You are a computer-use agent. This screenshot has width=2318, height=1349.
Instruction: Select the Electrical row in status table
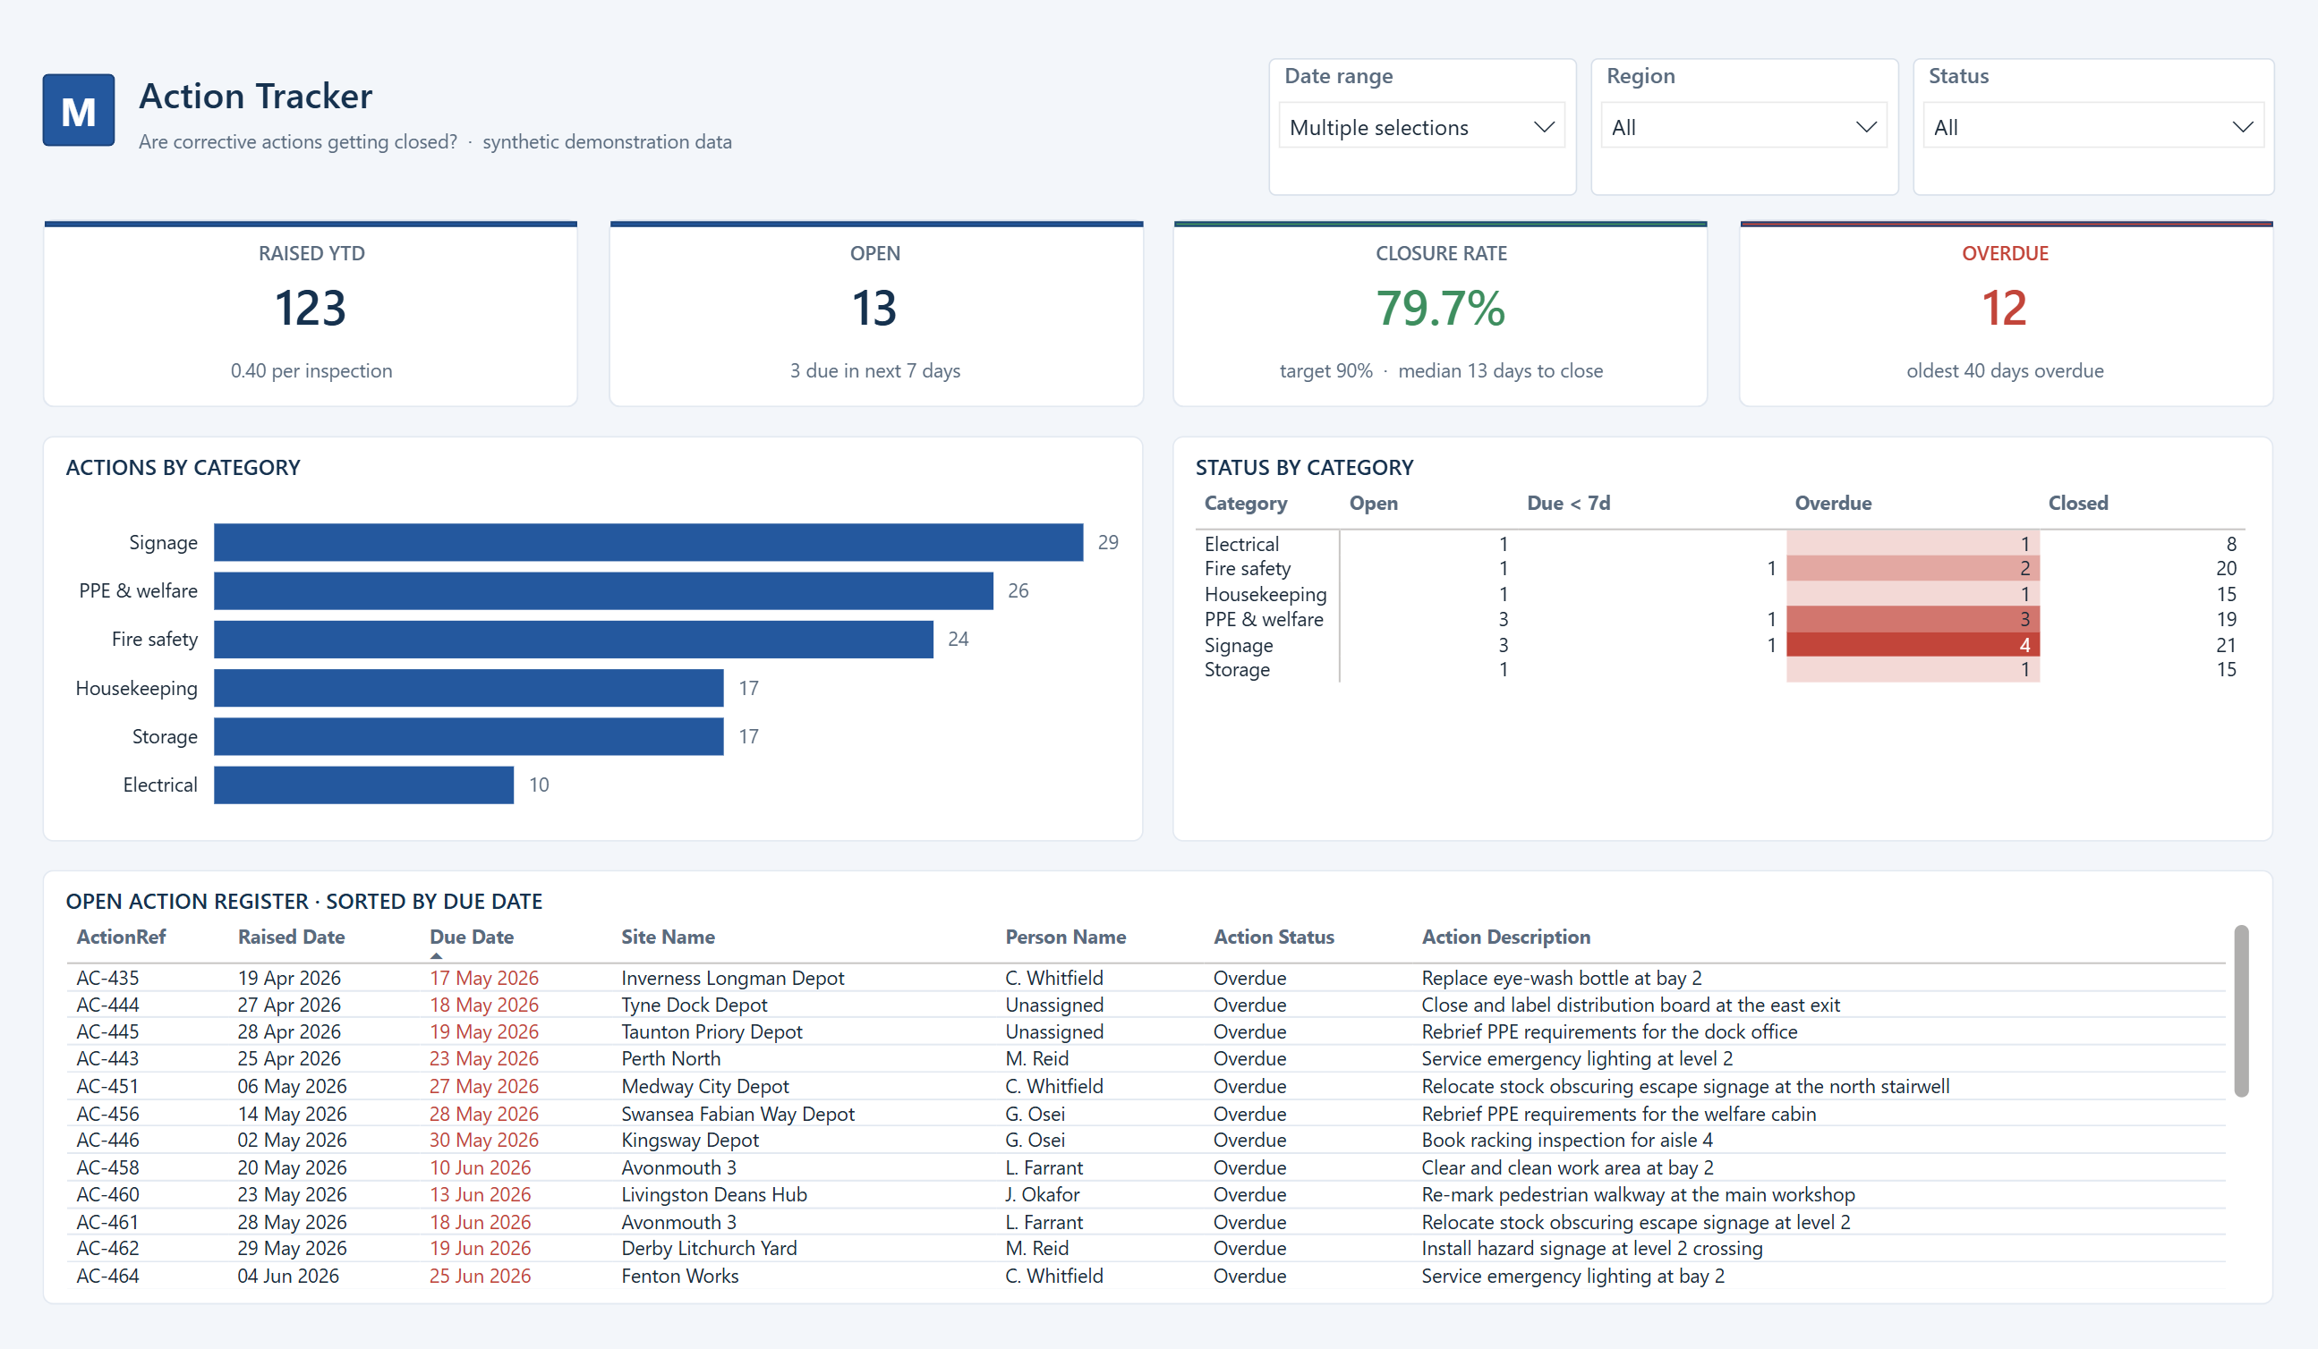click(x=1720, y=544)
